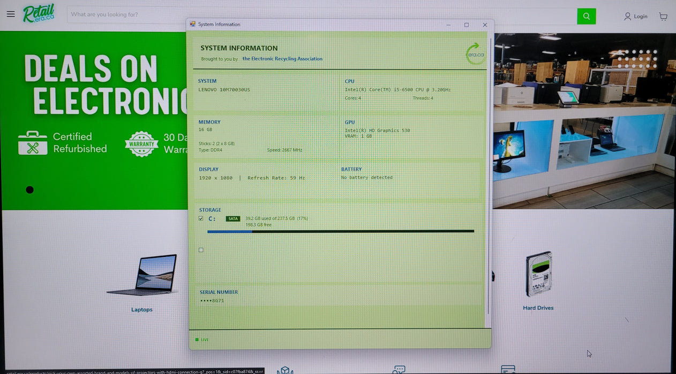Click the box icon at the page bottom
Viewport: 676px width, 374px height.
285,370
